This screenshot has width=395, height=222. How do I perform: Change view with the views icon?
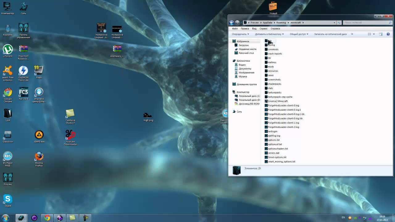369,34
